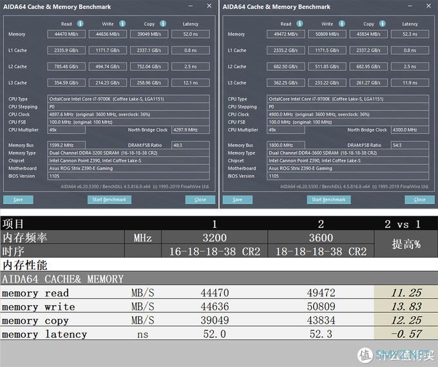Click Memory Bus 1599.2 MHz field

(x=66, y=146)
